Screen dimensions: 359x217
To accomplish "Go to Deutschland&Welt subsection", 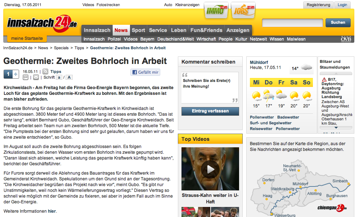I will (x=176, y=39).
